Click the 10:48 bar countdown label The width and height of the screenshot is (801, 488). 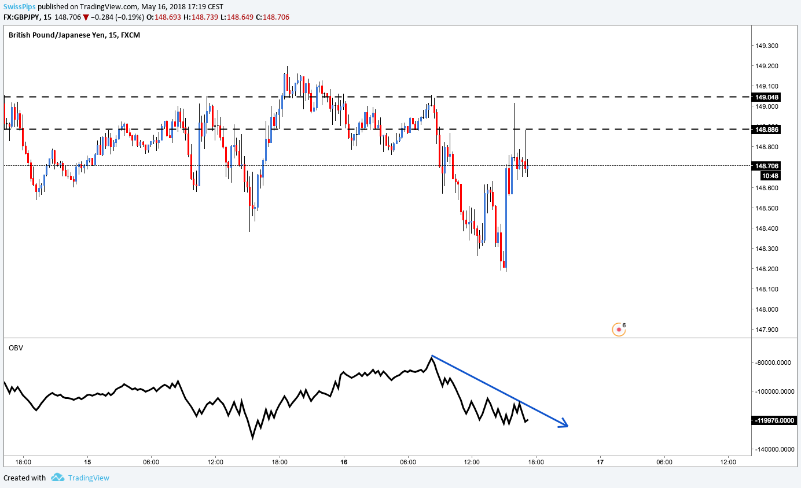coord(771,175)
